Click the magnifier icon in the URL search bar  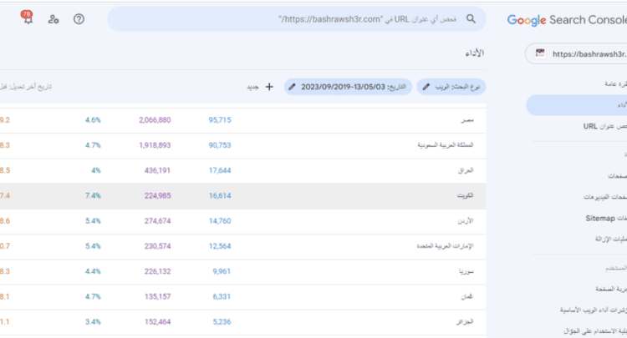click(471, 18)
